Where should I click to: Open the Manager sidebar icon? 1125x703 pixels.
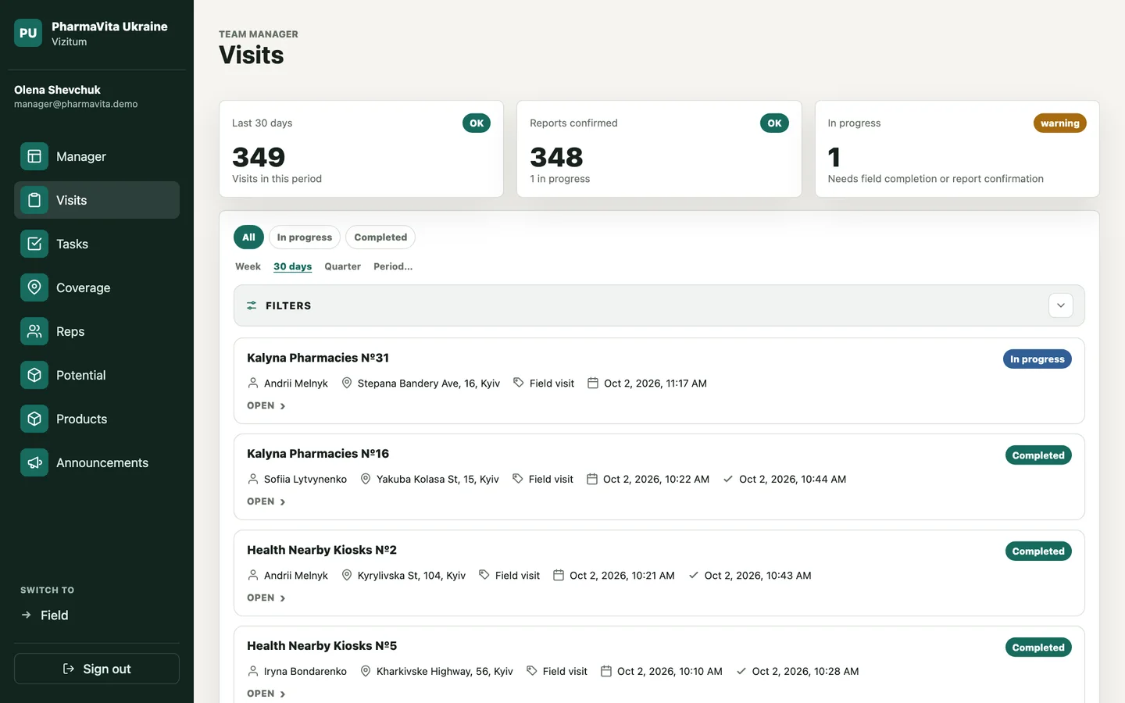(x=34, y=156)
